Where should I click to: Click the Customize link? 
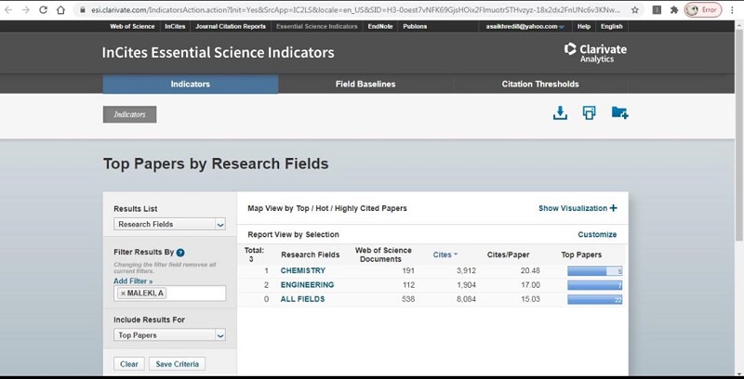click(597, 234)
